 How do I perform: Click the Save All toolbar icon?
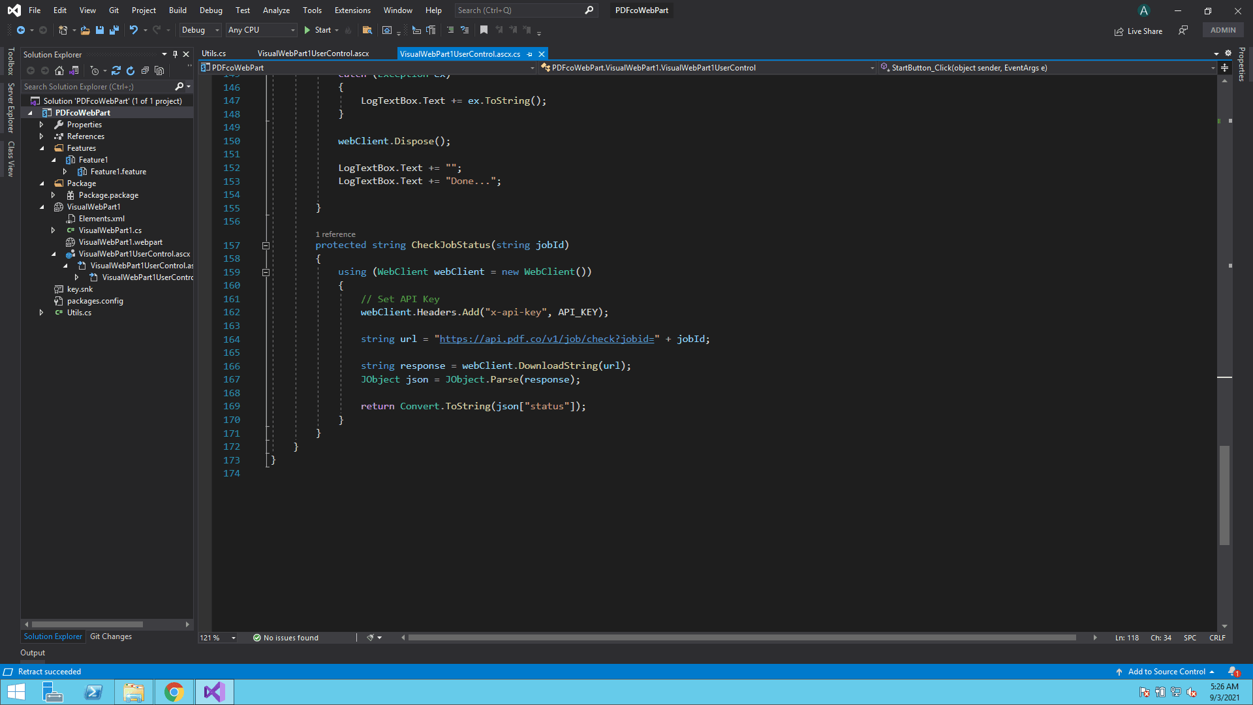pos(114,30)
